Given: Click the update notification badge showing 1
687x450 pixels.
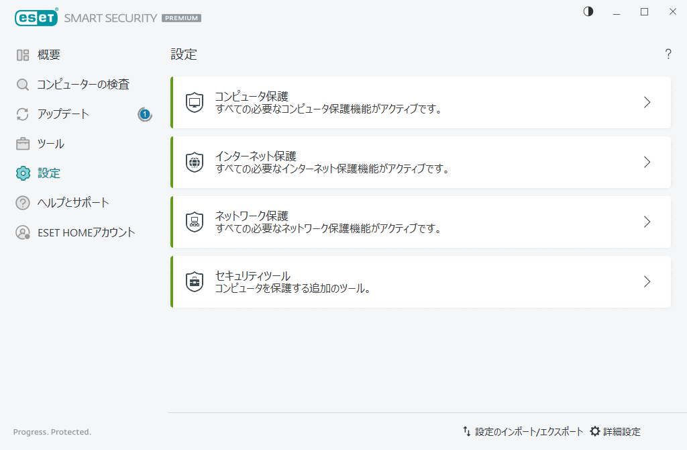Looking at the screenshot, I should (144, 115).
